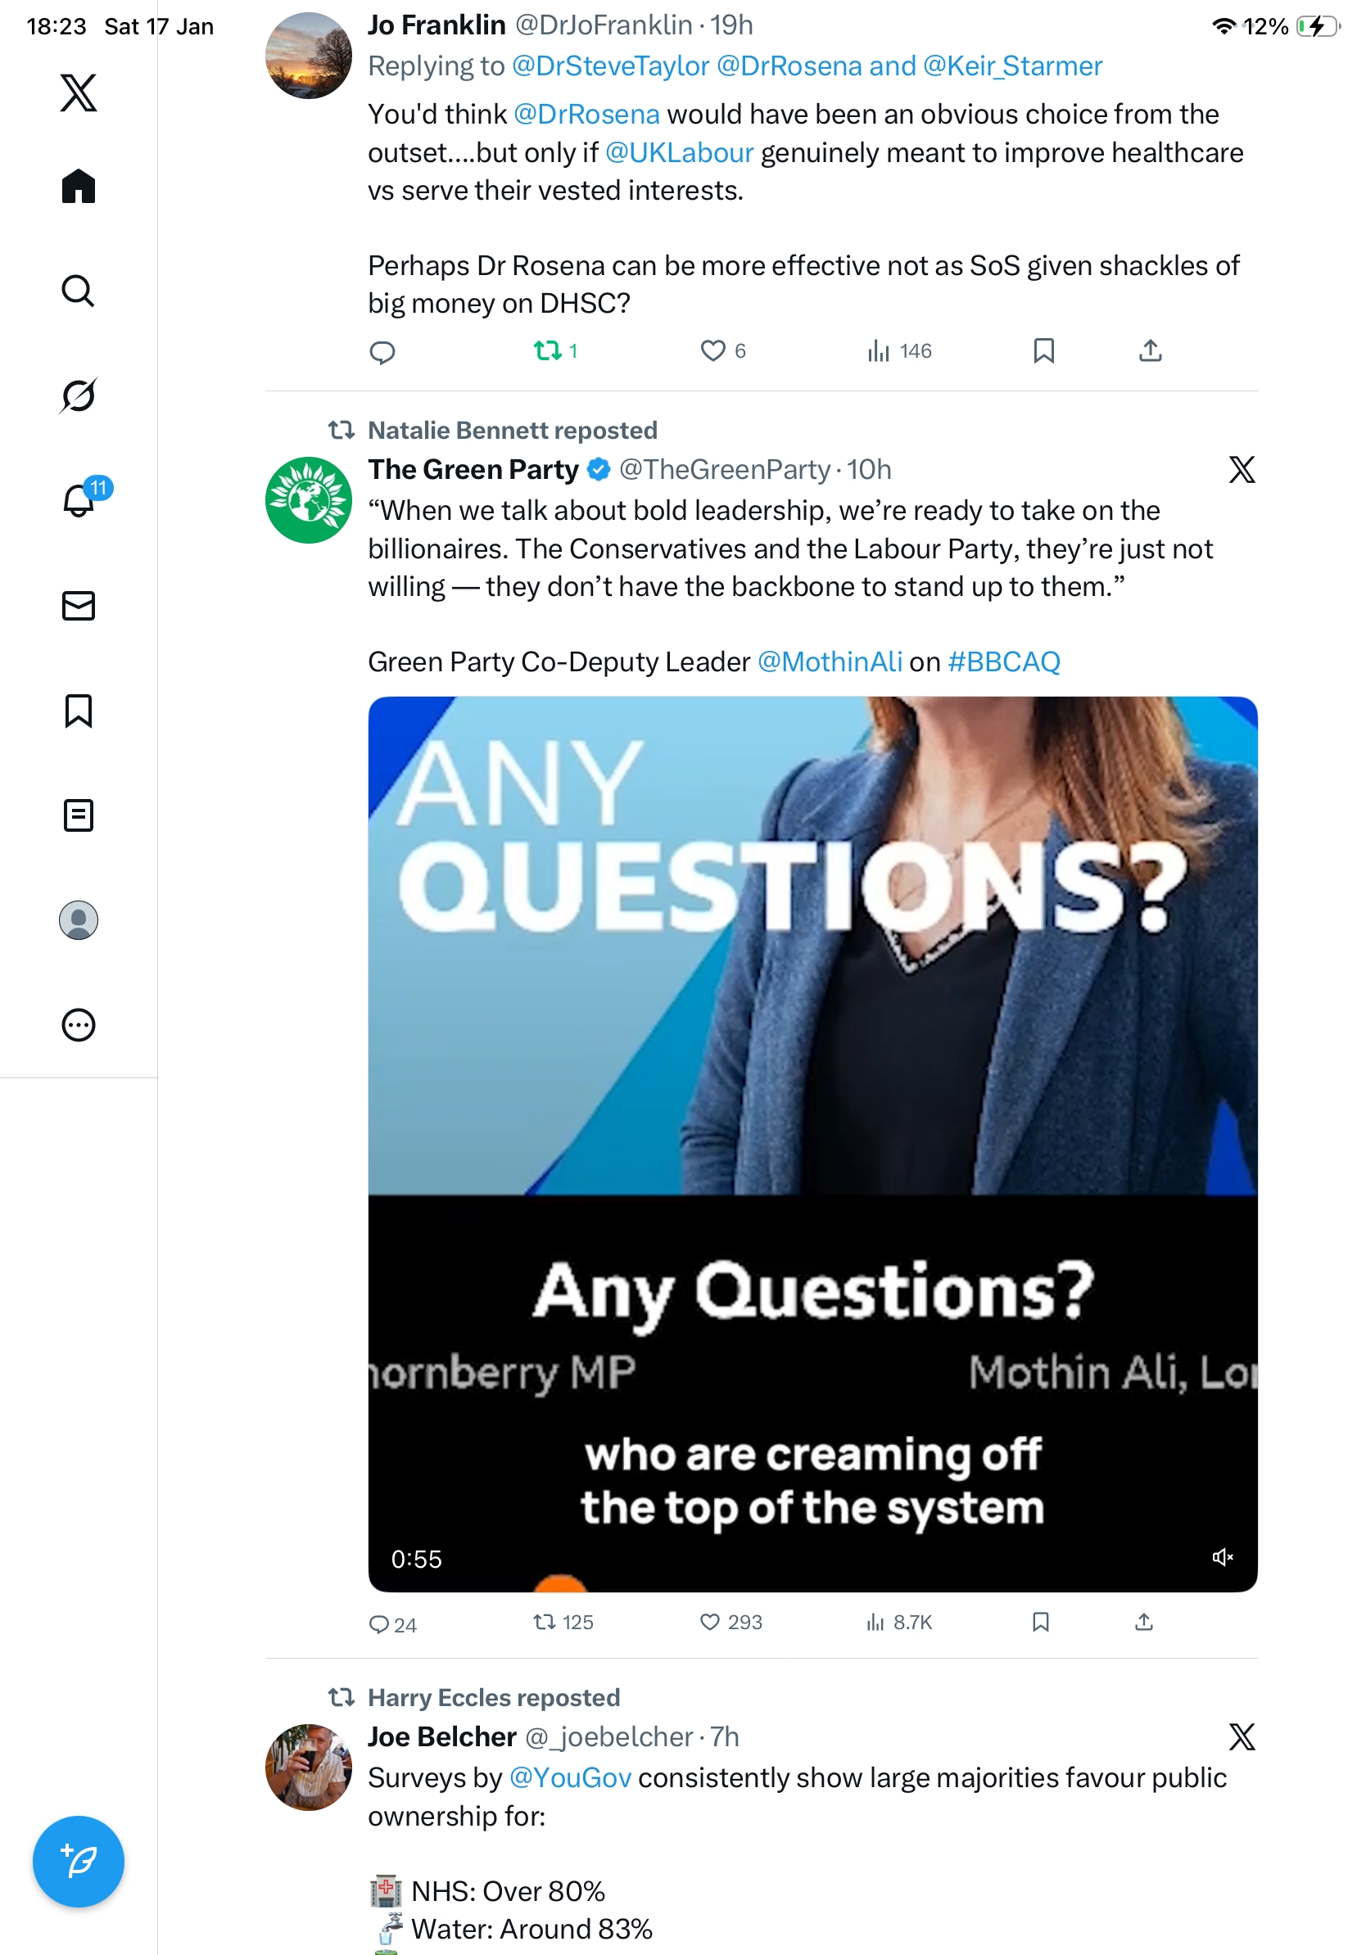The image size is (1366, 1955).
Task: Open the More options circle menu
Action: pyautogui.click(x=79, y=1024)
